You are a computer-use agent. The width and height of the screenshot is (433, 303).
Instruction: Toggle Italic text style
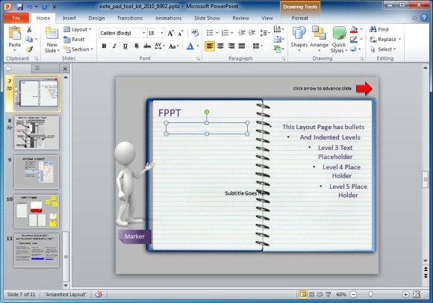click(x=114, y=46)
